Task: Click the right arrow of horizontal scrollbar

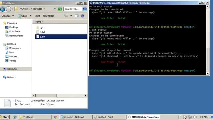Action: click(x=86, y=95)
